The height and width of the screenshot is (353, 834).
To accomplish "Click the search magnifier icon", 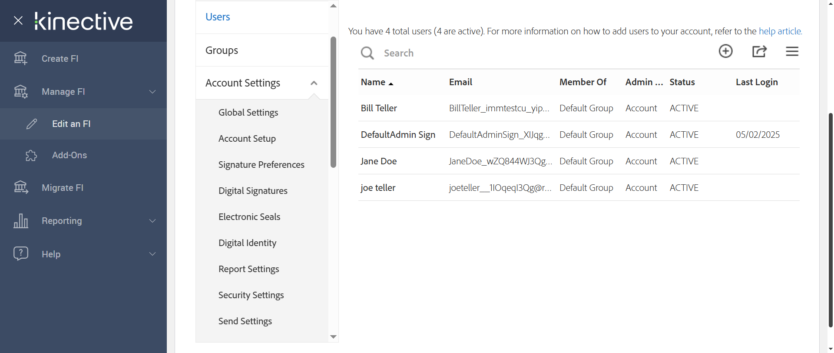I will point(367,53).
